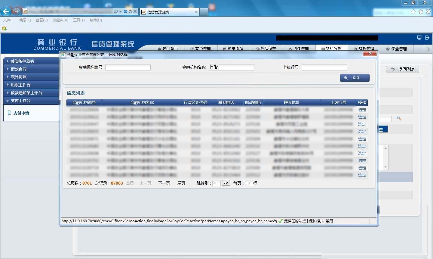
Task: Expand the 授信条件落实 sidebar section
Action: tap(31, 61)
